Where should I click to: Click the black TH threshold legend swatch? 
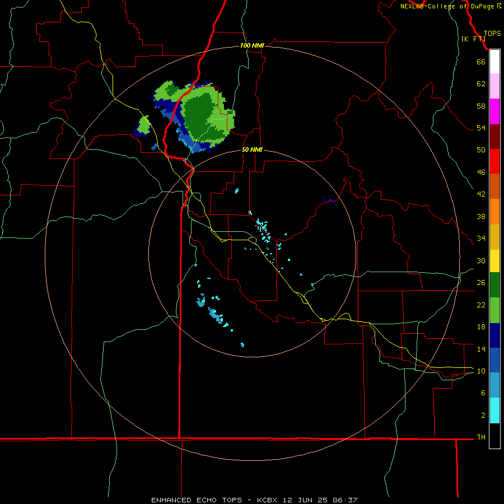pyautogui.click(x=494, y=436)
